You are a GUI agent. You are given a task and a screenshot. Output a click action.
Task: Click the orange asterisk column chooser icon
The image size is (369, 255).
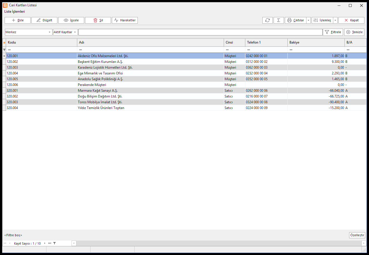(x=4, y=43)
